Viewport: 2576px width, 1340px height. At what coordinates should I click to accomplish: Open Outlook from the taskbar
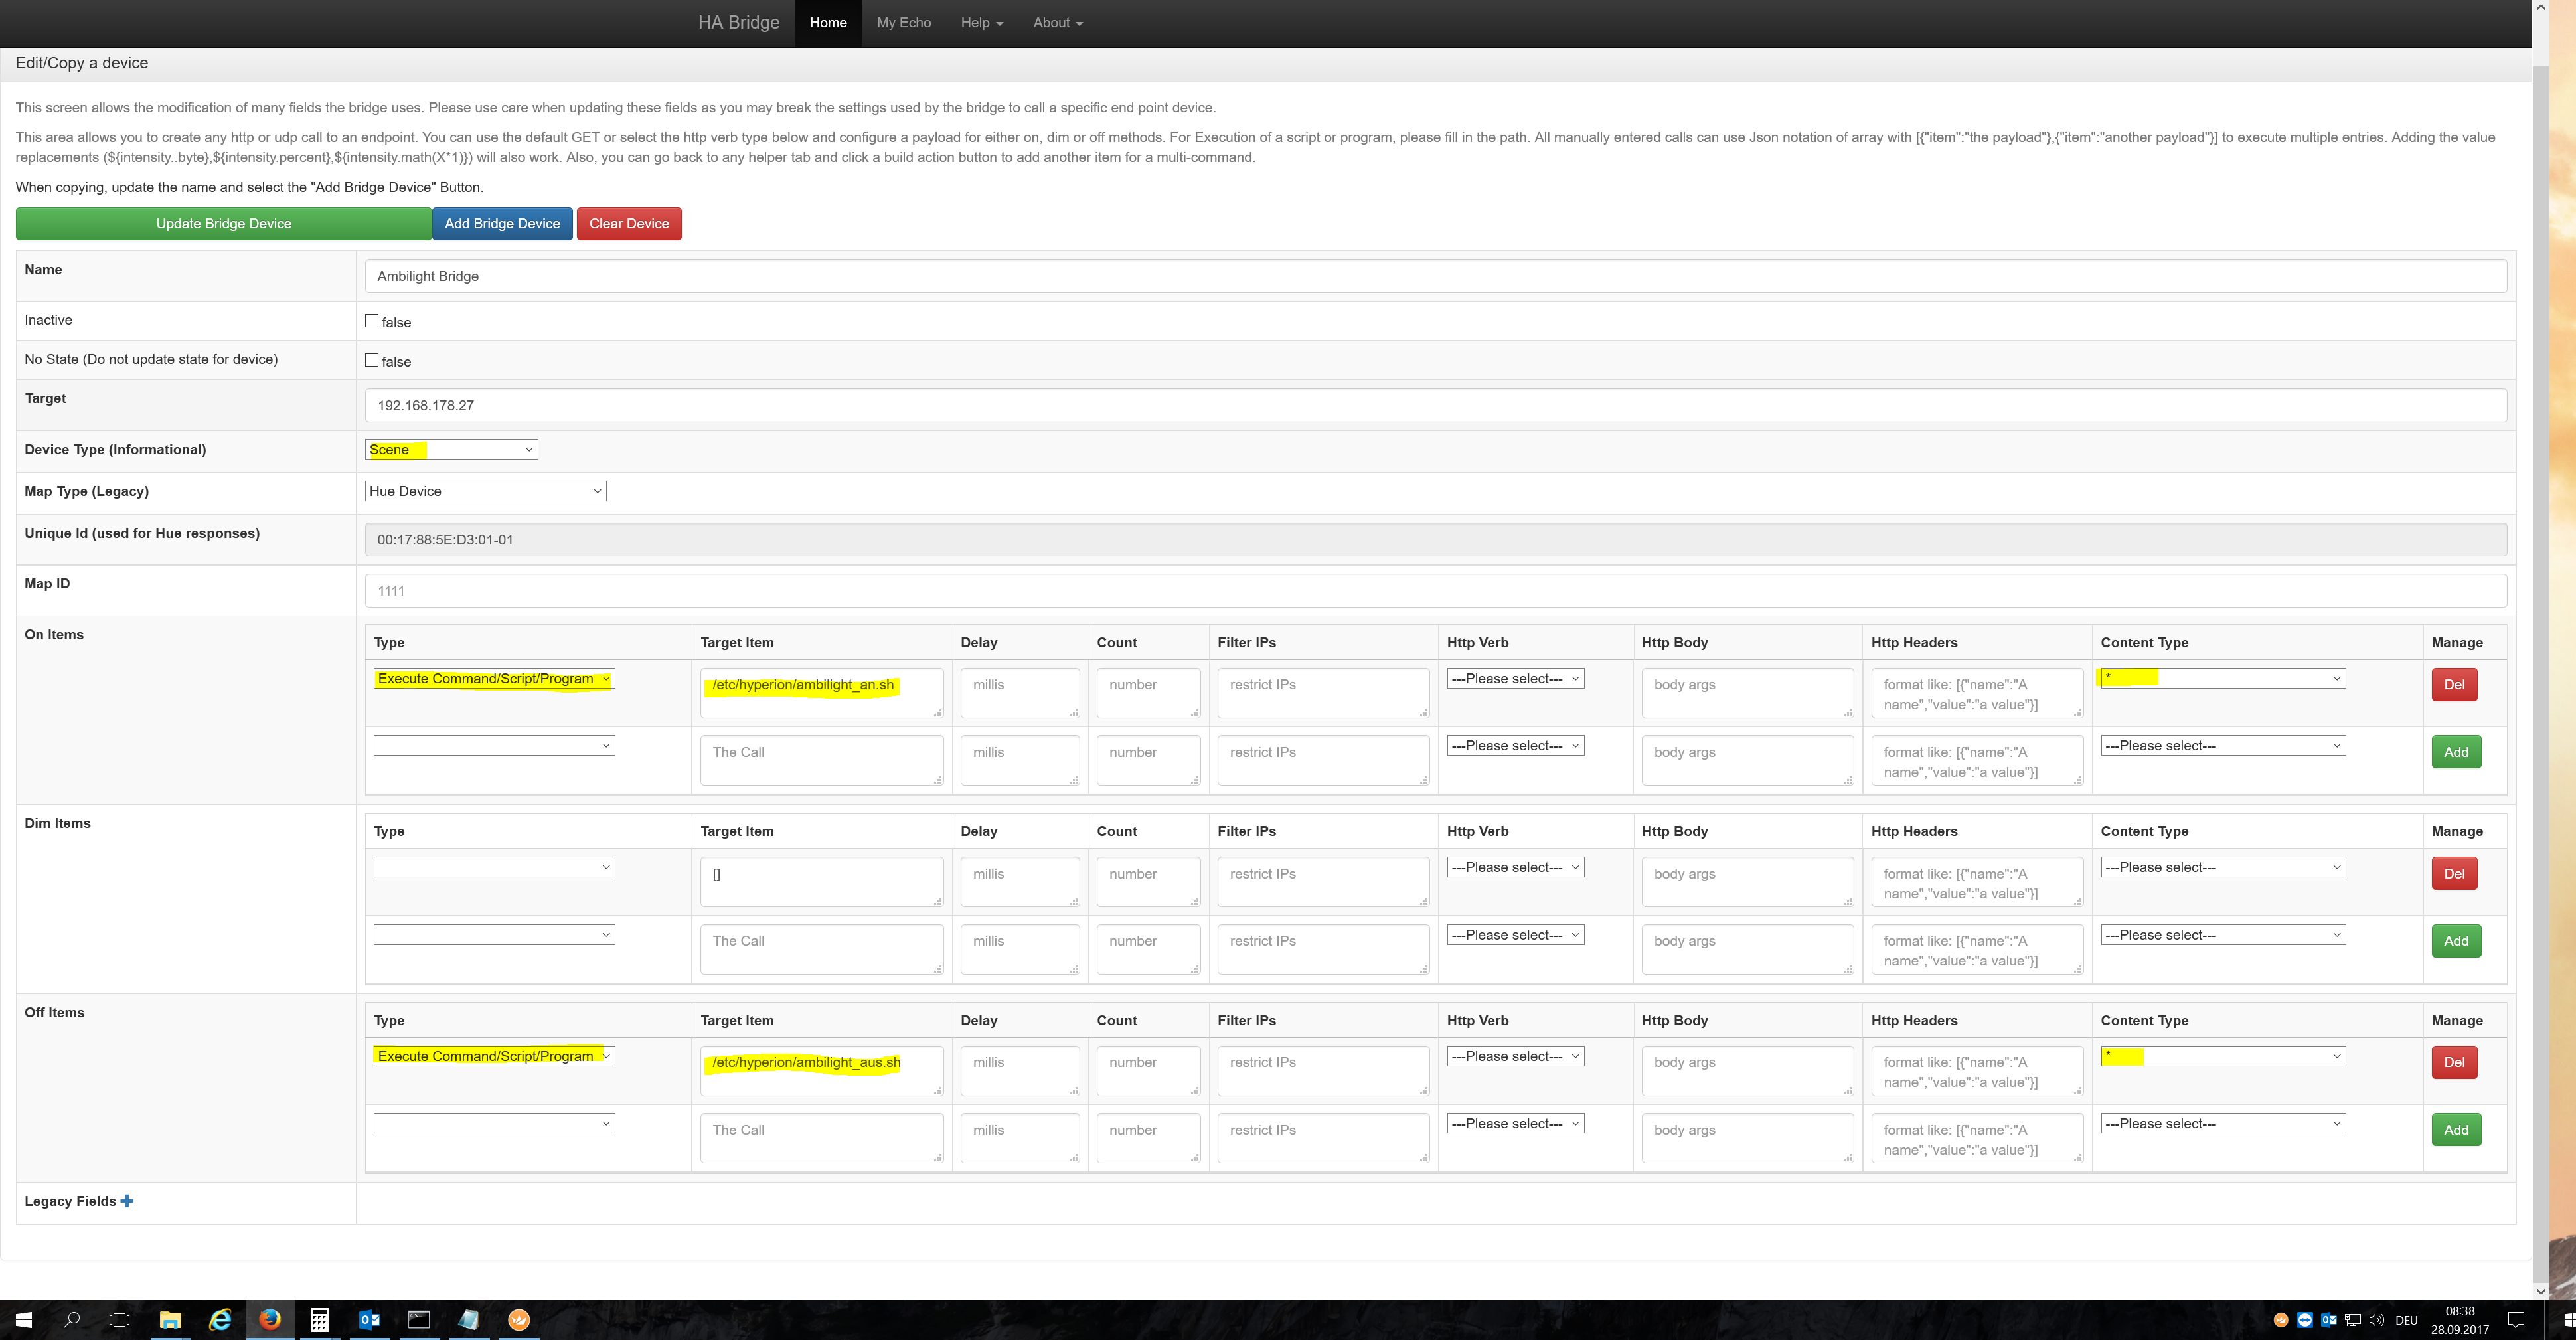click(369, 1320)
